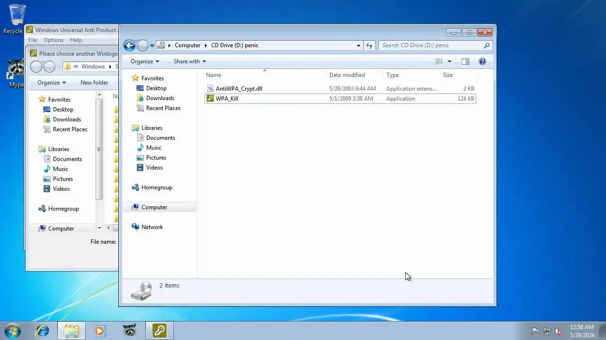Click the Windows Start orb
The width and height of the screenshot is (606, 340).
12,331
